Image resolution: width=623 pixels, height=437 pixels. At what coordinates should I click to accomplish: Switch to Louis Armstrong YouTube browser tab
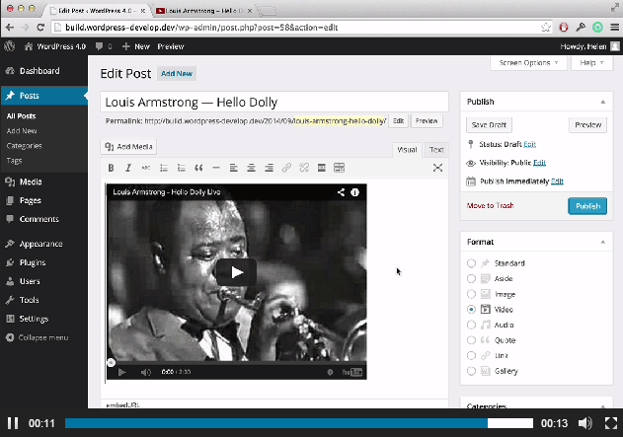[203, 11]
